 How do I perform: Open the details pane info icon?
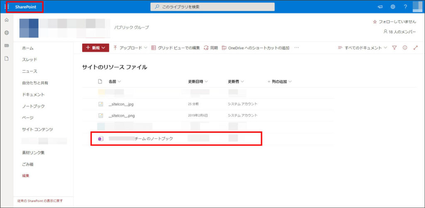click(x=405, y=48)
